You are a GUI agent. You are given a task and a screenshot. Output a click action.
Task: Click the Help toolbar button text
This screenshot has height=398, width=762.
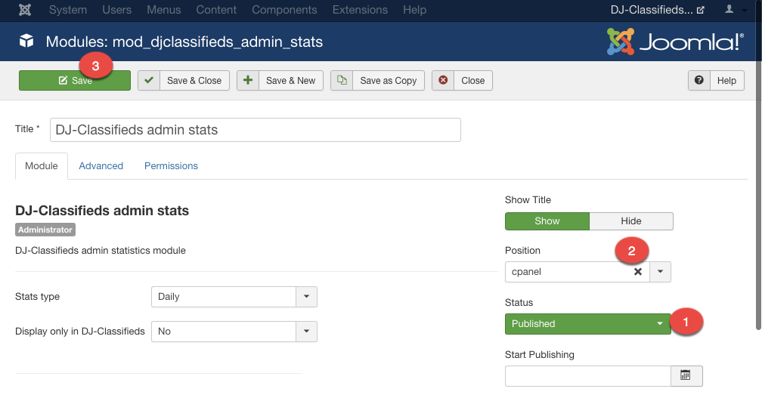(x=726, y=81)
